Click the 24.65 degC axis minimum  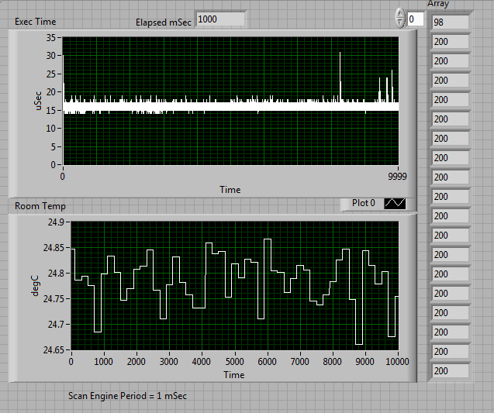[54, 349]
